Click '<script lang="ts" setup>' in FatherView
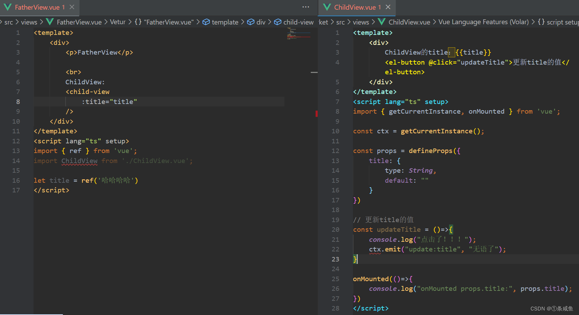Viewport: 579px width, 315px height. [x=81, y=141]
